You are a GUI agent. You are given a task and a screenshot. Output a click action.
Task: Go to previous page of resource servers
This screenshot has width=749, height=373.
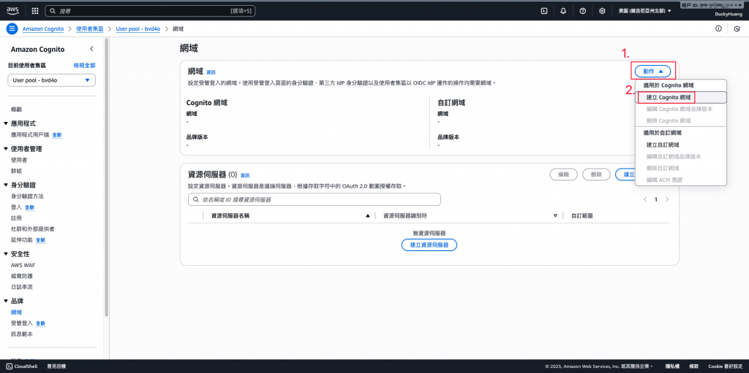coord(645,199)
